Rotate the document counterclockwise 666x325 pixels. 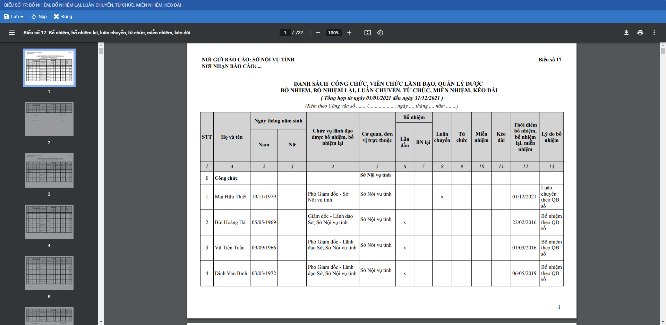380,33
